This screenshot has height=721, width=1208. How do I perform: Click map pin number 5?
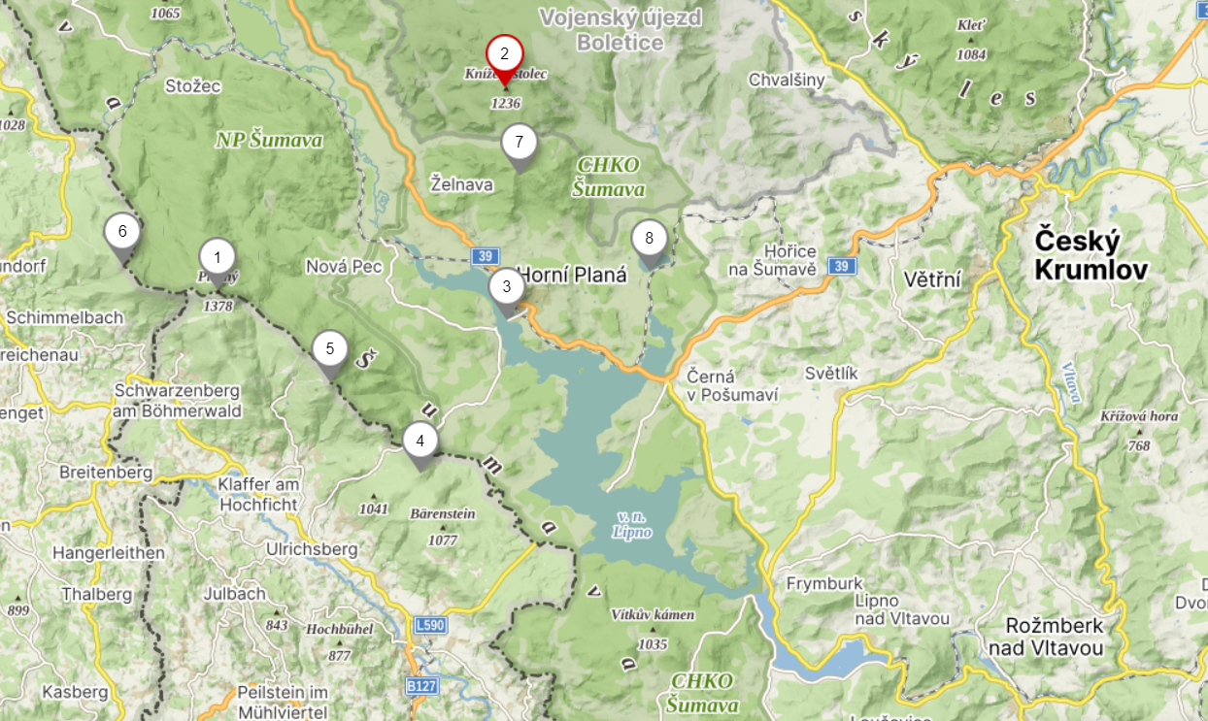click(x=330, y=351)
